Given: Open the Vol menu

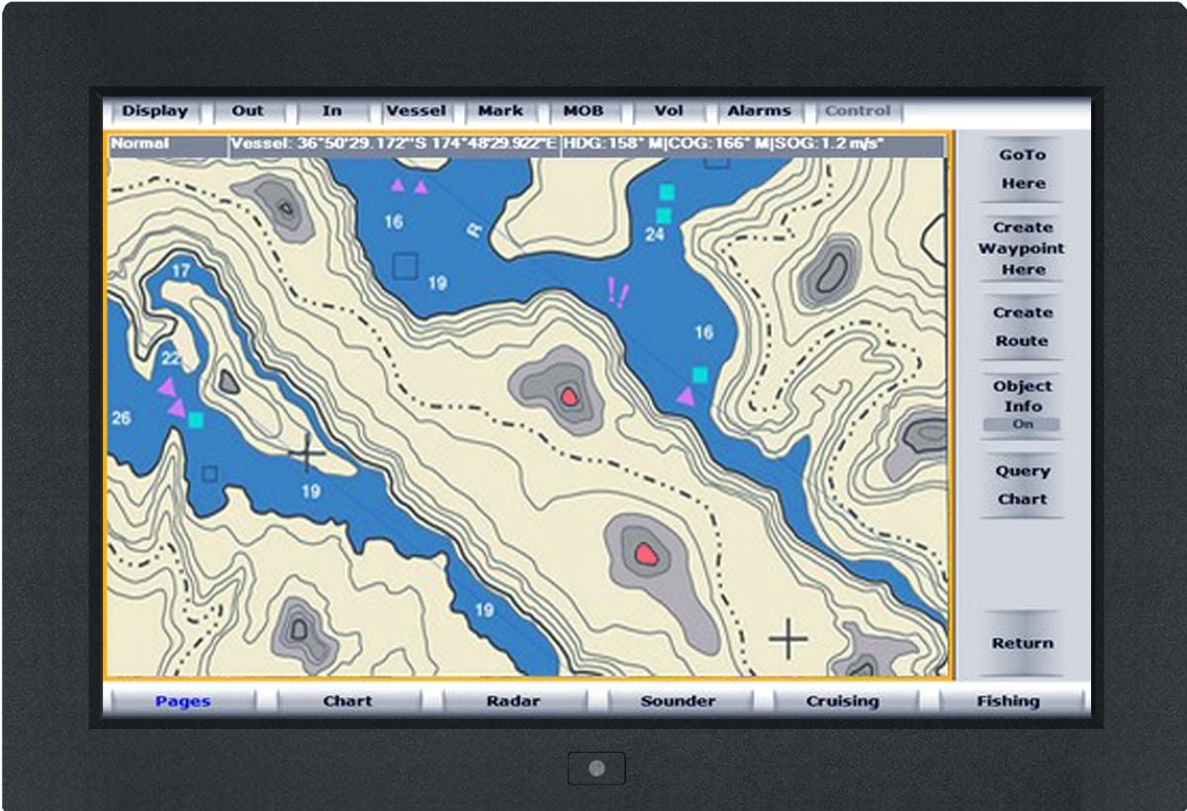Looking at the screenshot, I should point(668,111).
